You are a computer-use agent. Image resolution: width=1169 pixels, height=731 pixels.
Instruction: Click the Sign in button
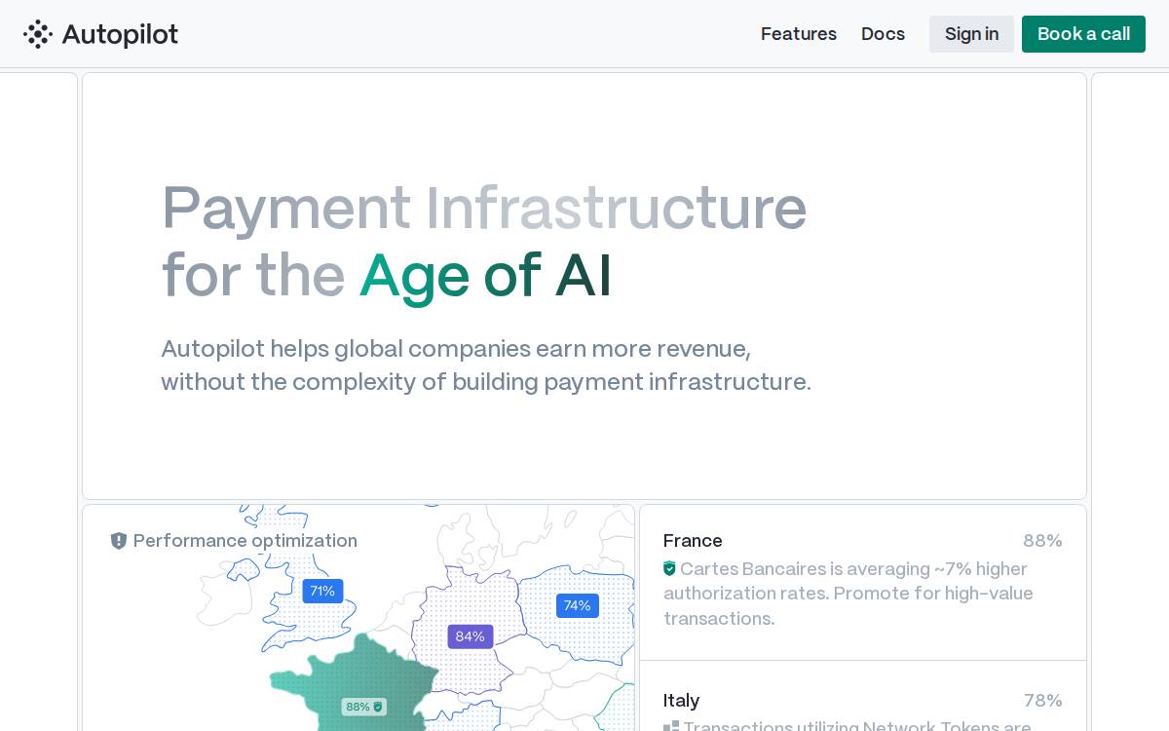971,34
